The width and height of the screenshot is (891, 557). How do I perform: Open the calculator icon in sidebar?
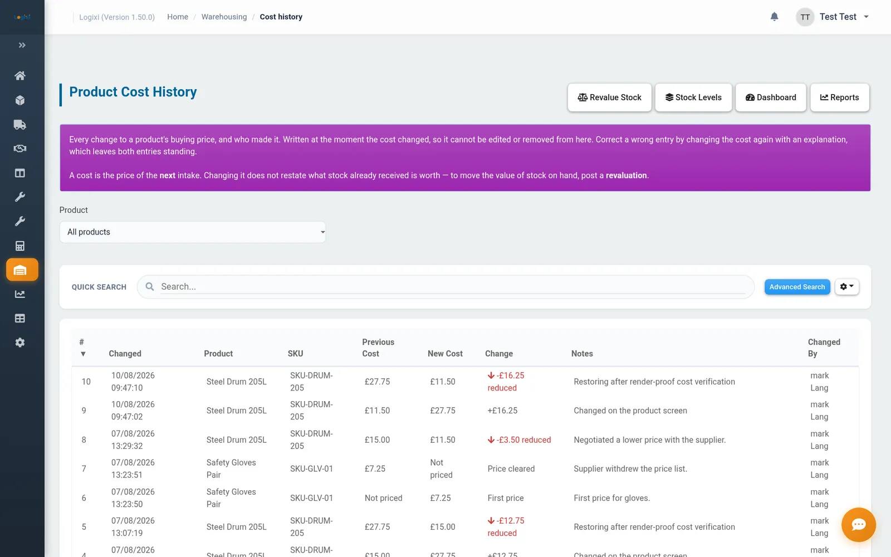pos(20,246)
